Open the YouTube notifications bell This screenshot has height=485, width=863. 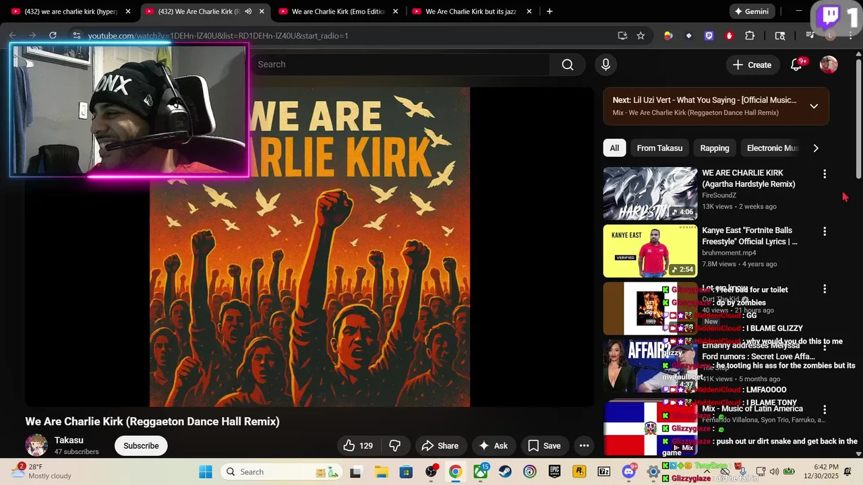click(x=796, y=65)
